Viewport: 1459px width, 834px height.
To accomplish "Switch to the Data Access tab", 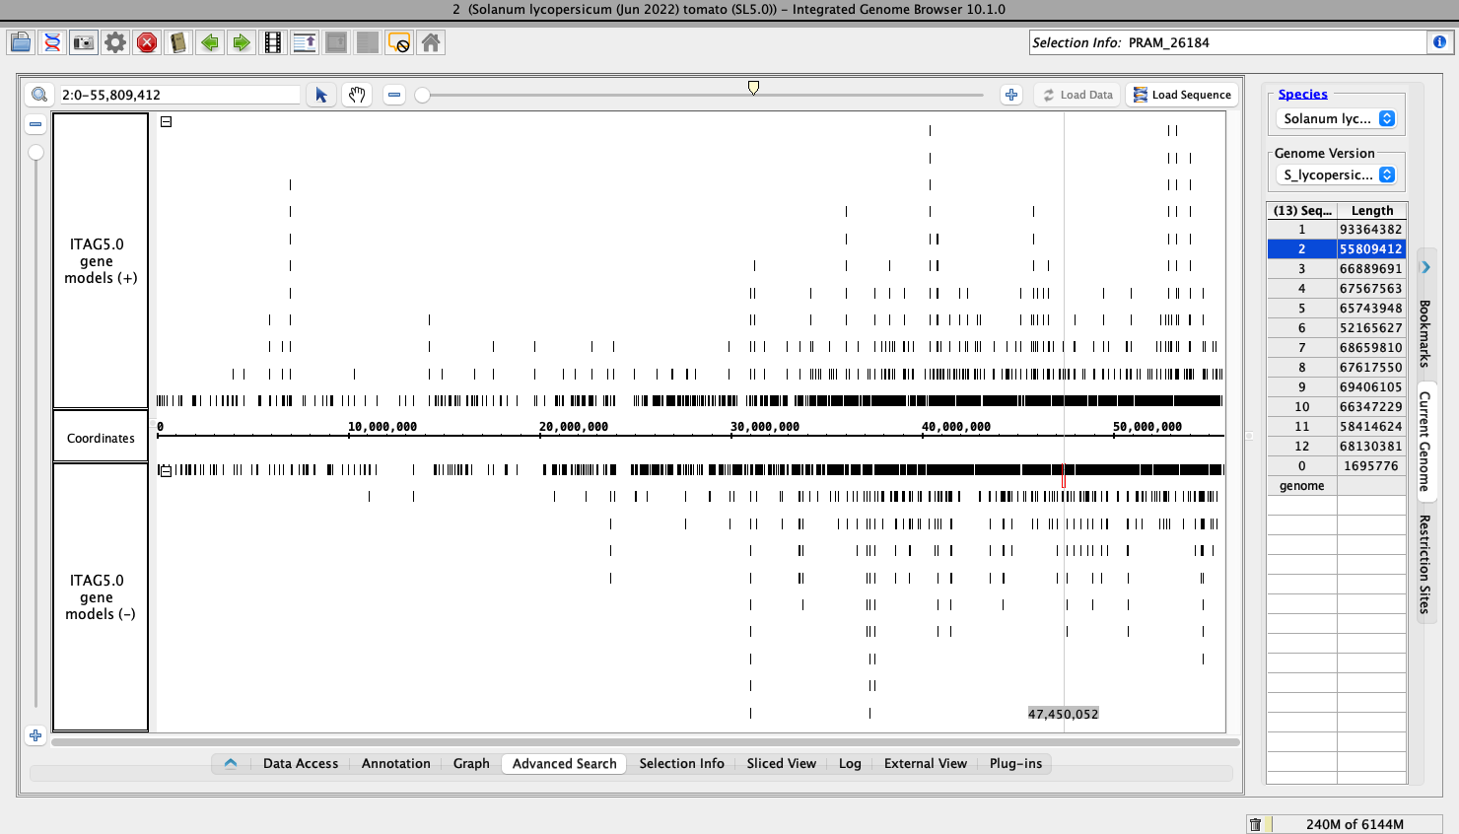I will (x=300, y=763).
